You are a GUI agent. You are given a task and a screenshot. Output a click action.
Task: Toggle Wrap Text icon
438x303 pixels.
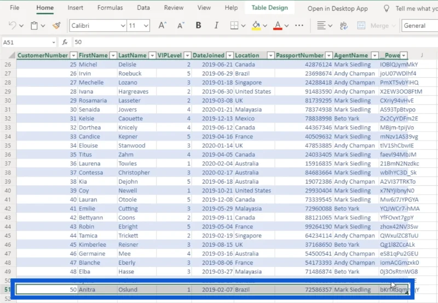pos(344,26)
